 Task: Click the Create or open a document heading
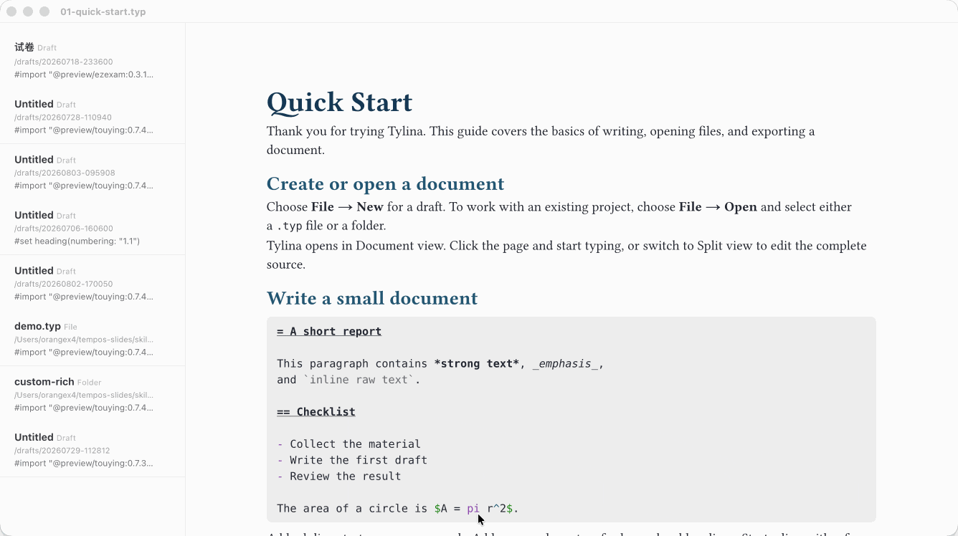tap(385, 184)
